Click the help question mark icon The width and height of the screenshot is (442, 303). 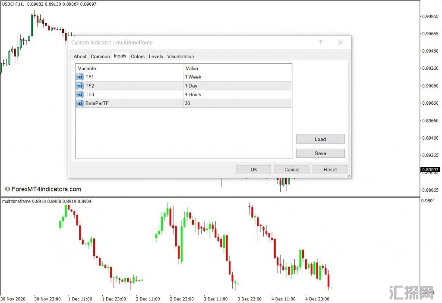point(320,42)
